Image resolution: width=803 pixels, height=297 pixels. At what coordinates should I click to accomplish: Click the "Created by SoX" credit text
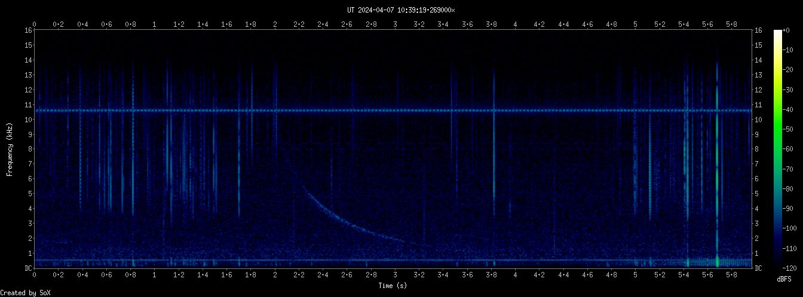26,293
